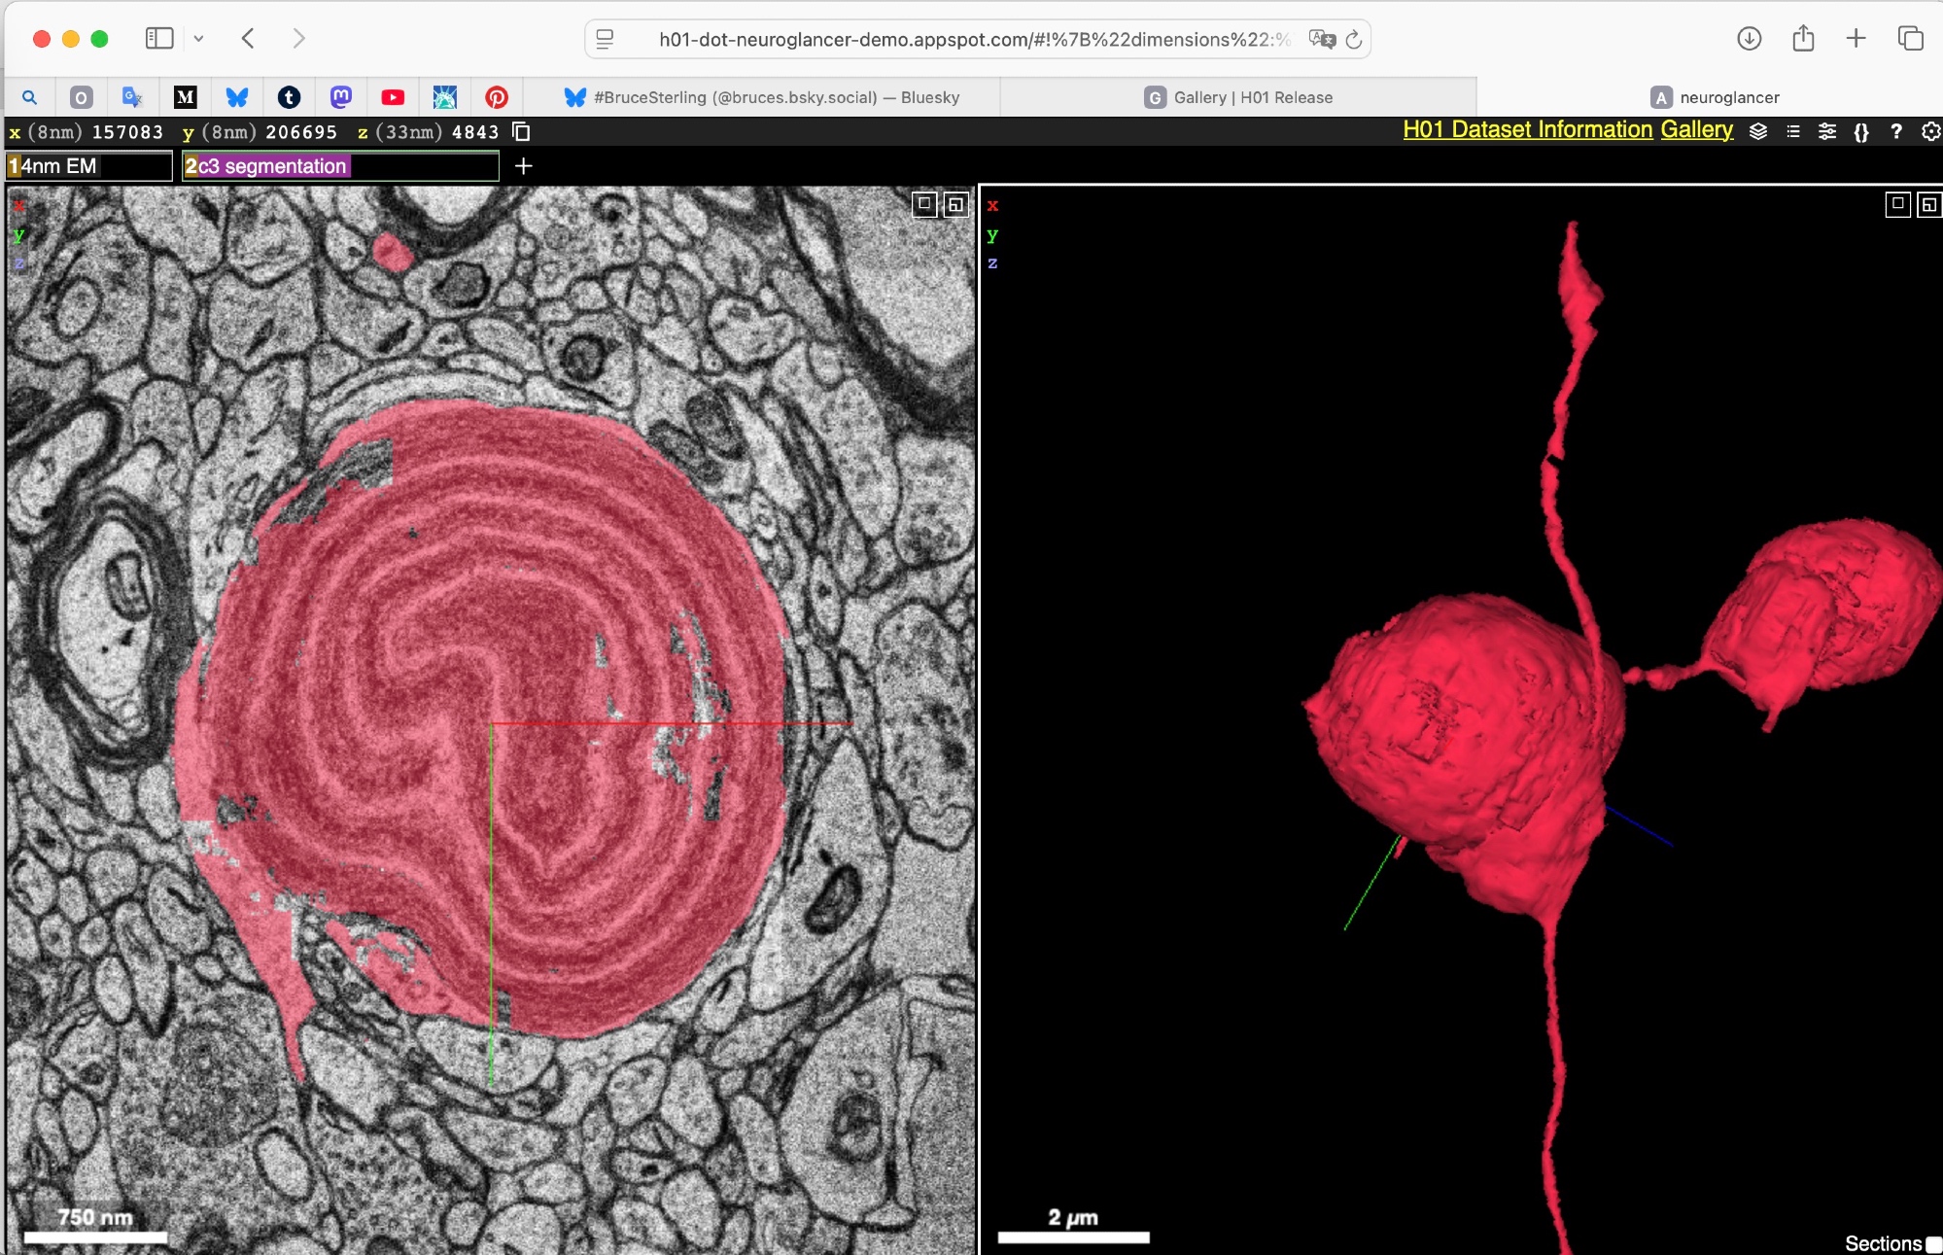Switch to the BruceSterling Bluesky tab
Viewport: 1943px width, 1255px height.
[761, 97]
